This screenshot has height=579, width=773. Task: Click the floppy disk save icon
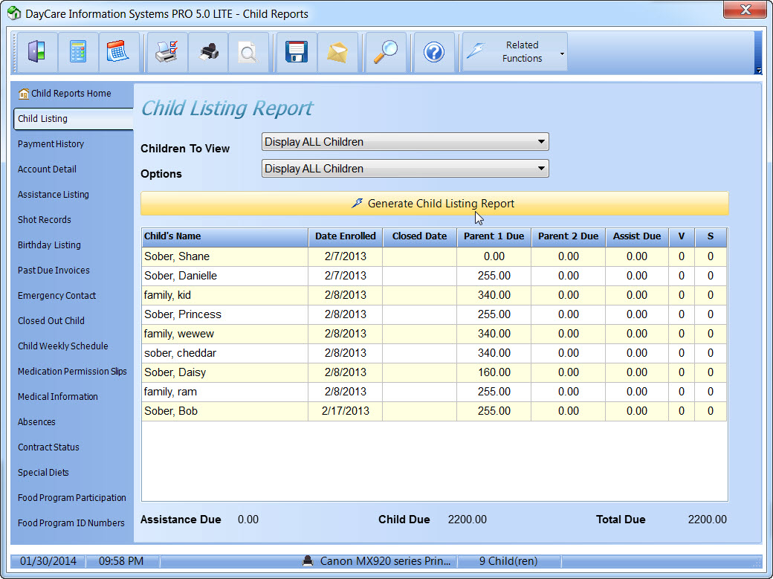click(x=297, y=52)
